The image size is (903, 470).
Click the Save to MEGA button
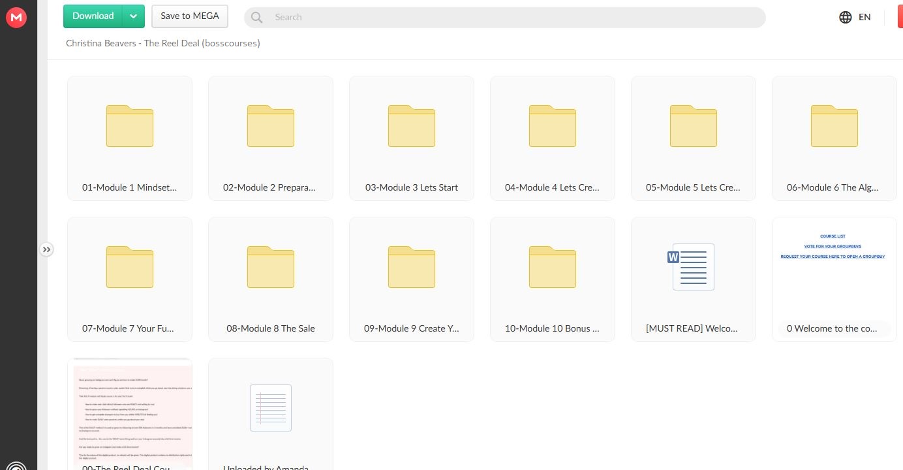point(190,16)
